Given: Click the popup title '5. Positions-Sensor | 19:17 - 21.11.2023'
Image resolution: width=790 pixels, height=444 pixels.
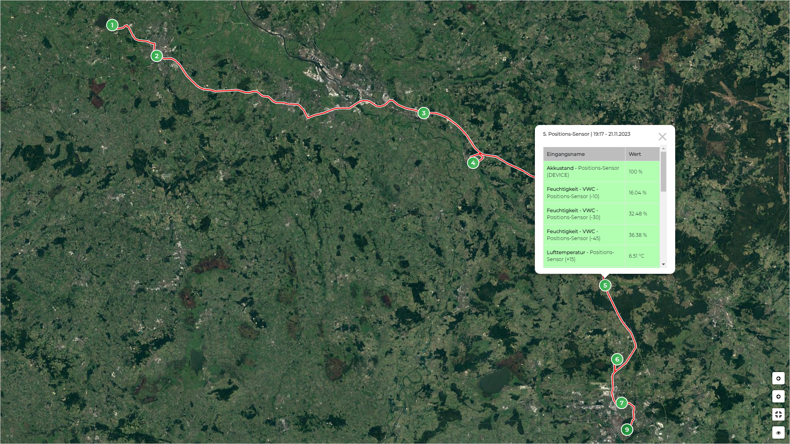Looking at the screenshot, I should coord(586,134).
